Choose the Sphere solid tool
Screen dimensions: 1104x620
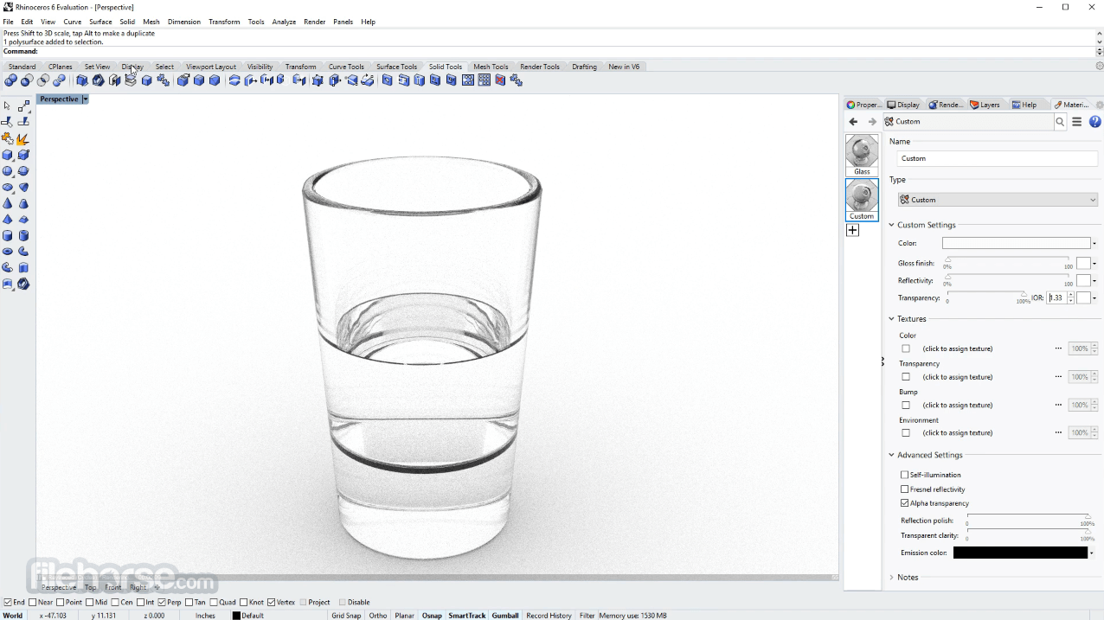pyautogui.click(x=8, y=171)
